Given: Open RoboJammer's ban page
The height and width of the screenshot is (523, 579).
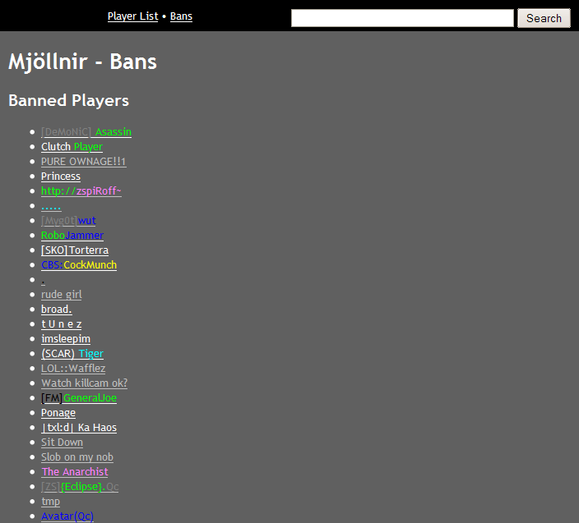Looking at the screenshot, I should coord(72,235).
